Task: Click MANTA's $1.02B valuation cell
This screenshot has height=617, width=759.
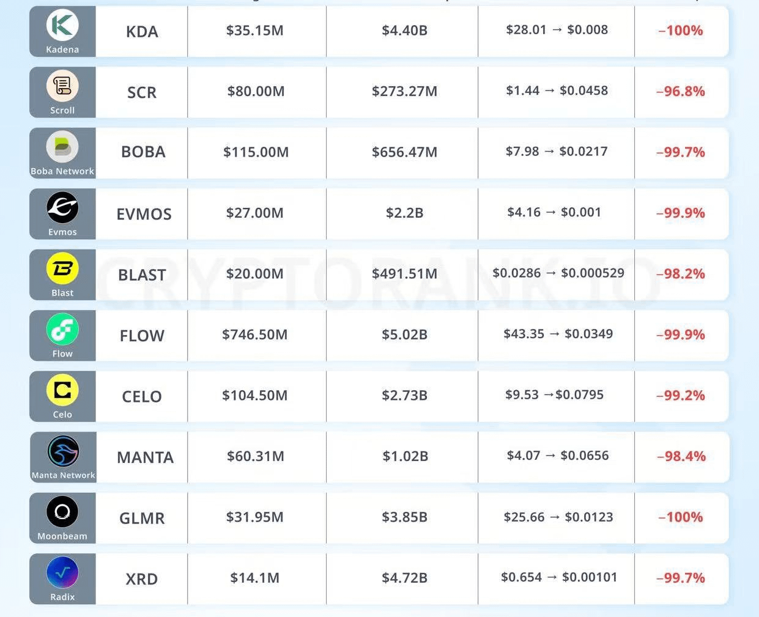Action: click(x=405, y=456)
